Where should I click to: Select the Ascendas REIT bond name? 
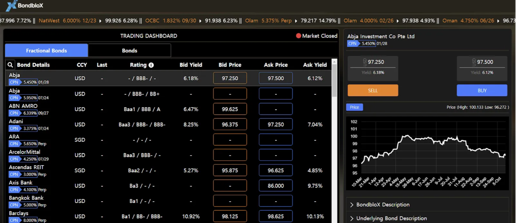tap(26, 167)
